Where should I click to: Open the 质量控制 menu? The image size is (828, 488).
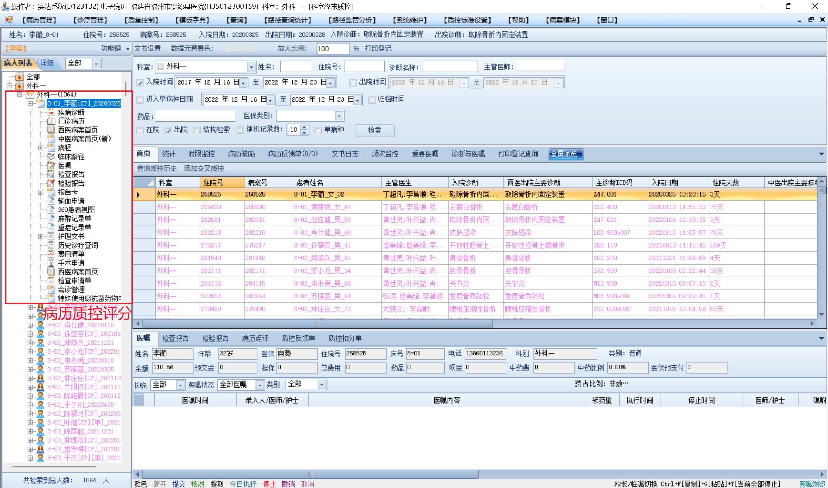pos(141,20)
